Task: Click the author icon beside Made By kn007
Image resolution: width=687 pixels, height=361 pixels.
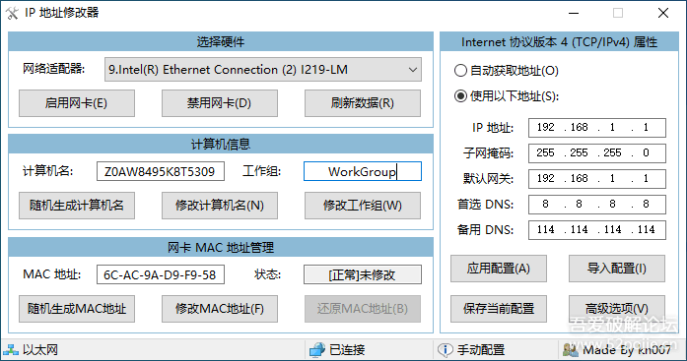Action: [570, 349]
